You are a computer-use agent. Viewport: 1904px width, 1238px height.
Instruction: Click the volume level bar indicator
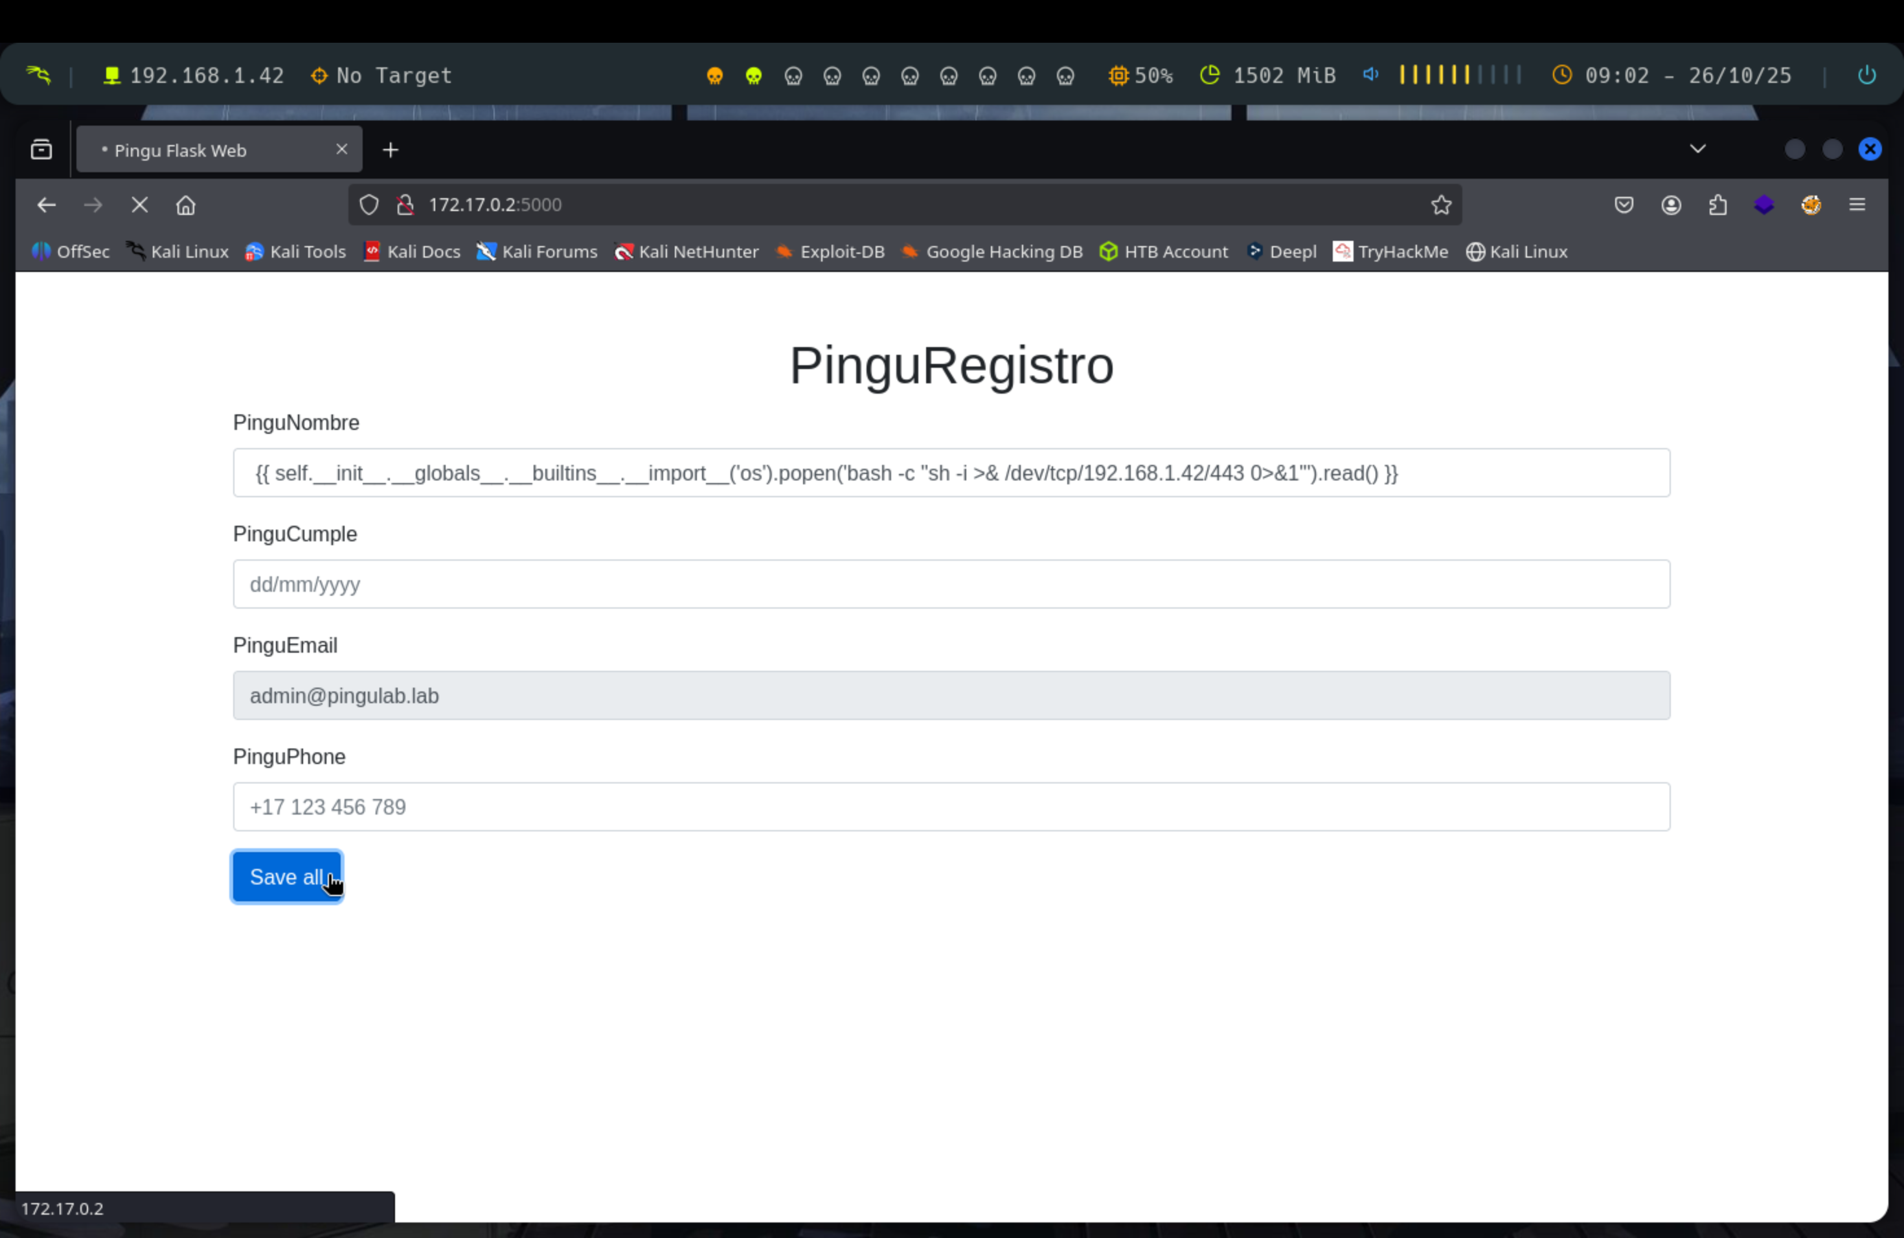(x=1459, y=75)
